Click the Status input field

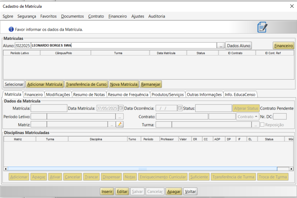click(x=213, y=108)
